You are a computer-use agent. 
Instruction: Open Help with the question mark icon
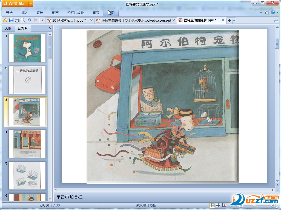click(x=273, y=12)
